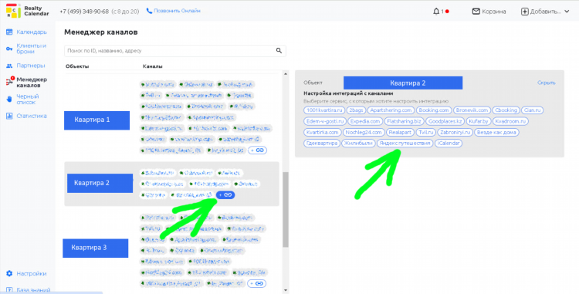This screenshot has width=579, height=294.
Task: Choose the Везде как дома channel
Action: click(496, 132)
